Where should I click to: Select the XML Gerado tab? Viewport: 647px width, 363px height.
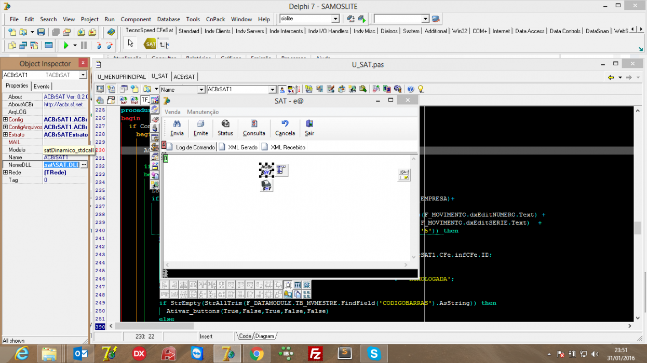(238, 147)
